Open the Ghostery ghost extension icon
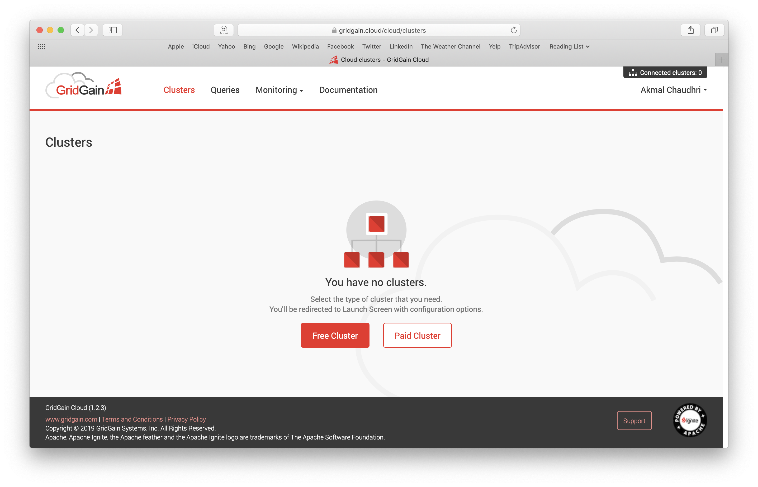The image size is (758, 487). coord(224,30)
